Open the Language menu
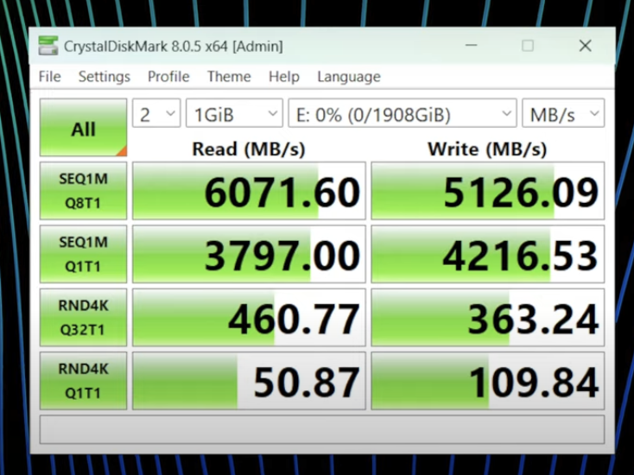 click(x=348, y=77)
